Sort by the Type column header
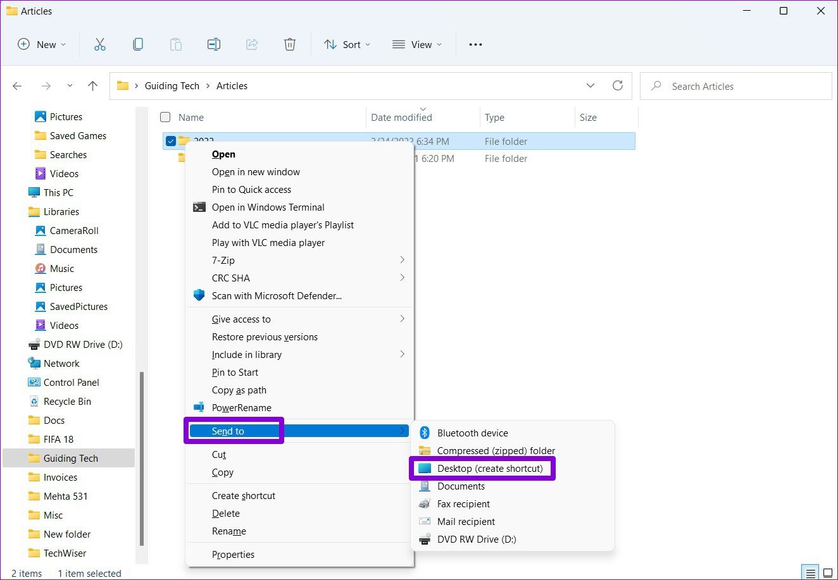Viewport: 838px width, 580px height. (x=527, y=117)
